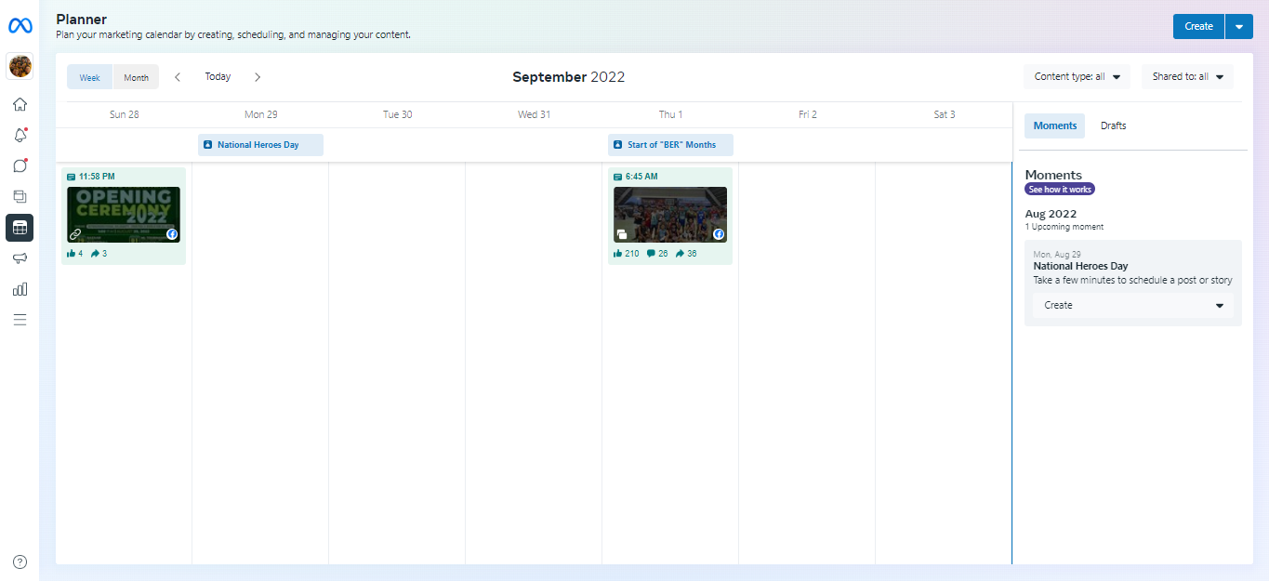
Task: Click album icon on 6:45 AM post
Action: click(621, 234)
